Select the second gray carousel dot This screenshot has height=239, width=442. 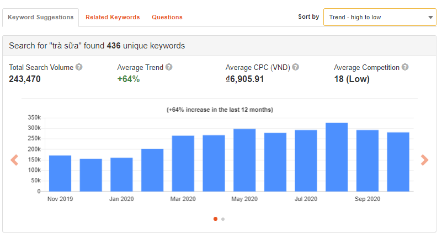tap(223, 219)
